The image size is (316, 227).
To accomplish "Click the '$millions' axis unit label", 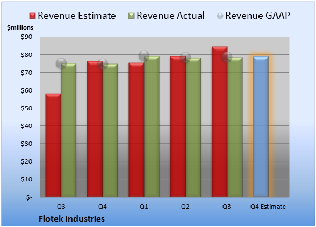I will [20, 27].
